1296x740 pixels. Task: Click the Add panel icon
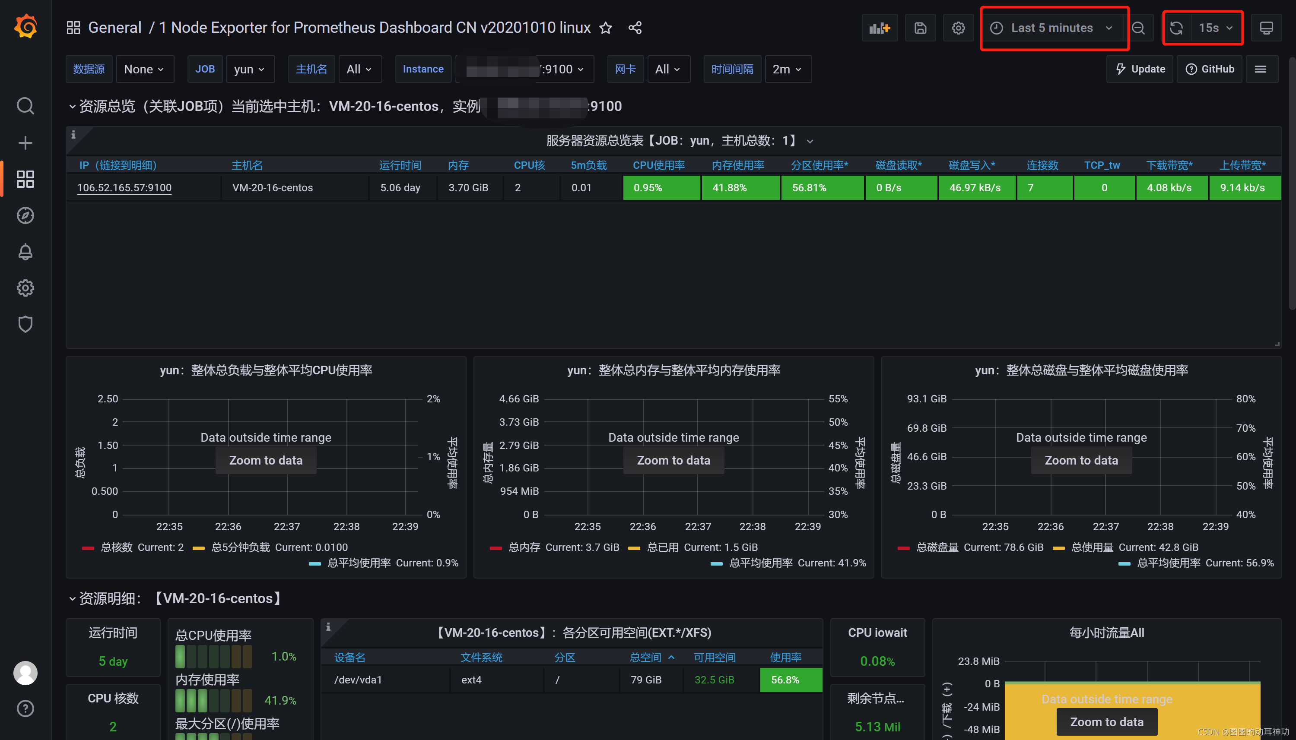879,28
